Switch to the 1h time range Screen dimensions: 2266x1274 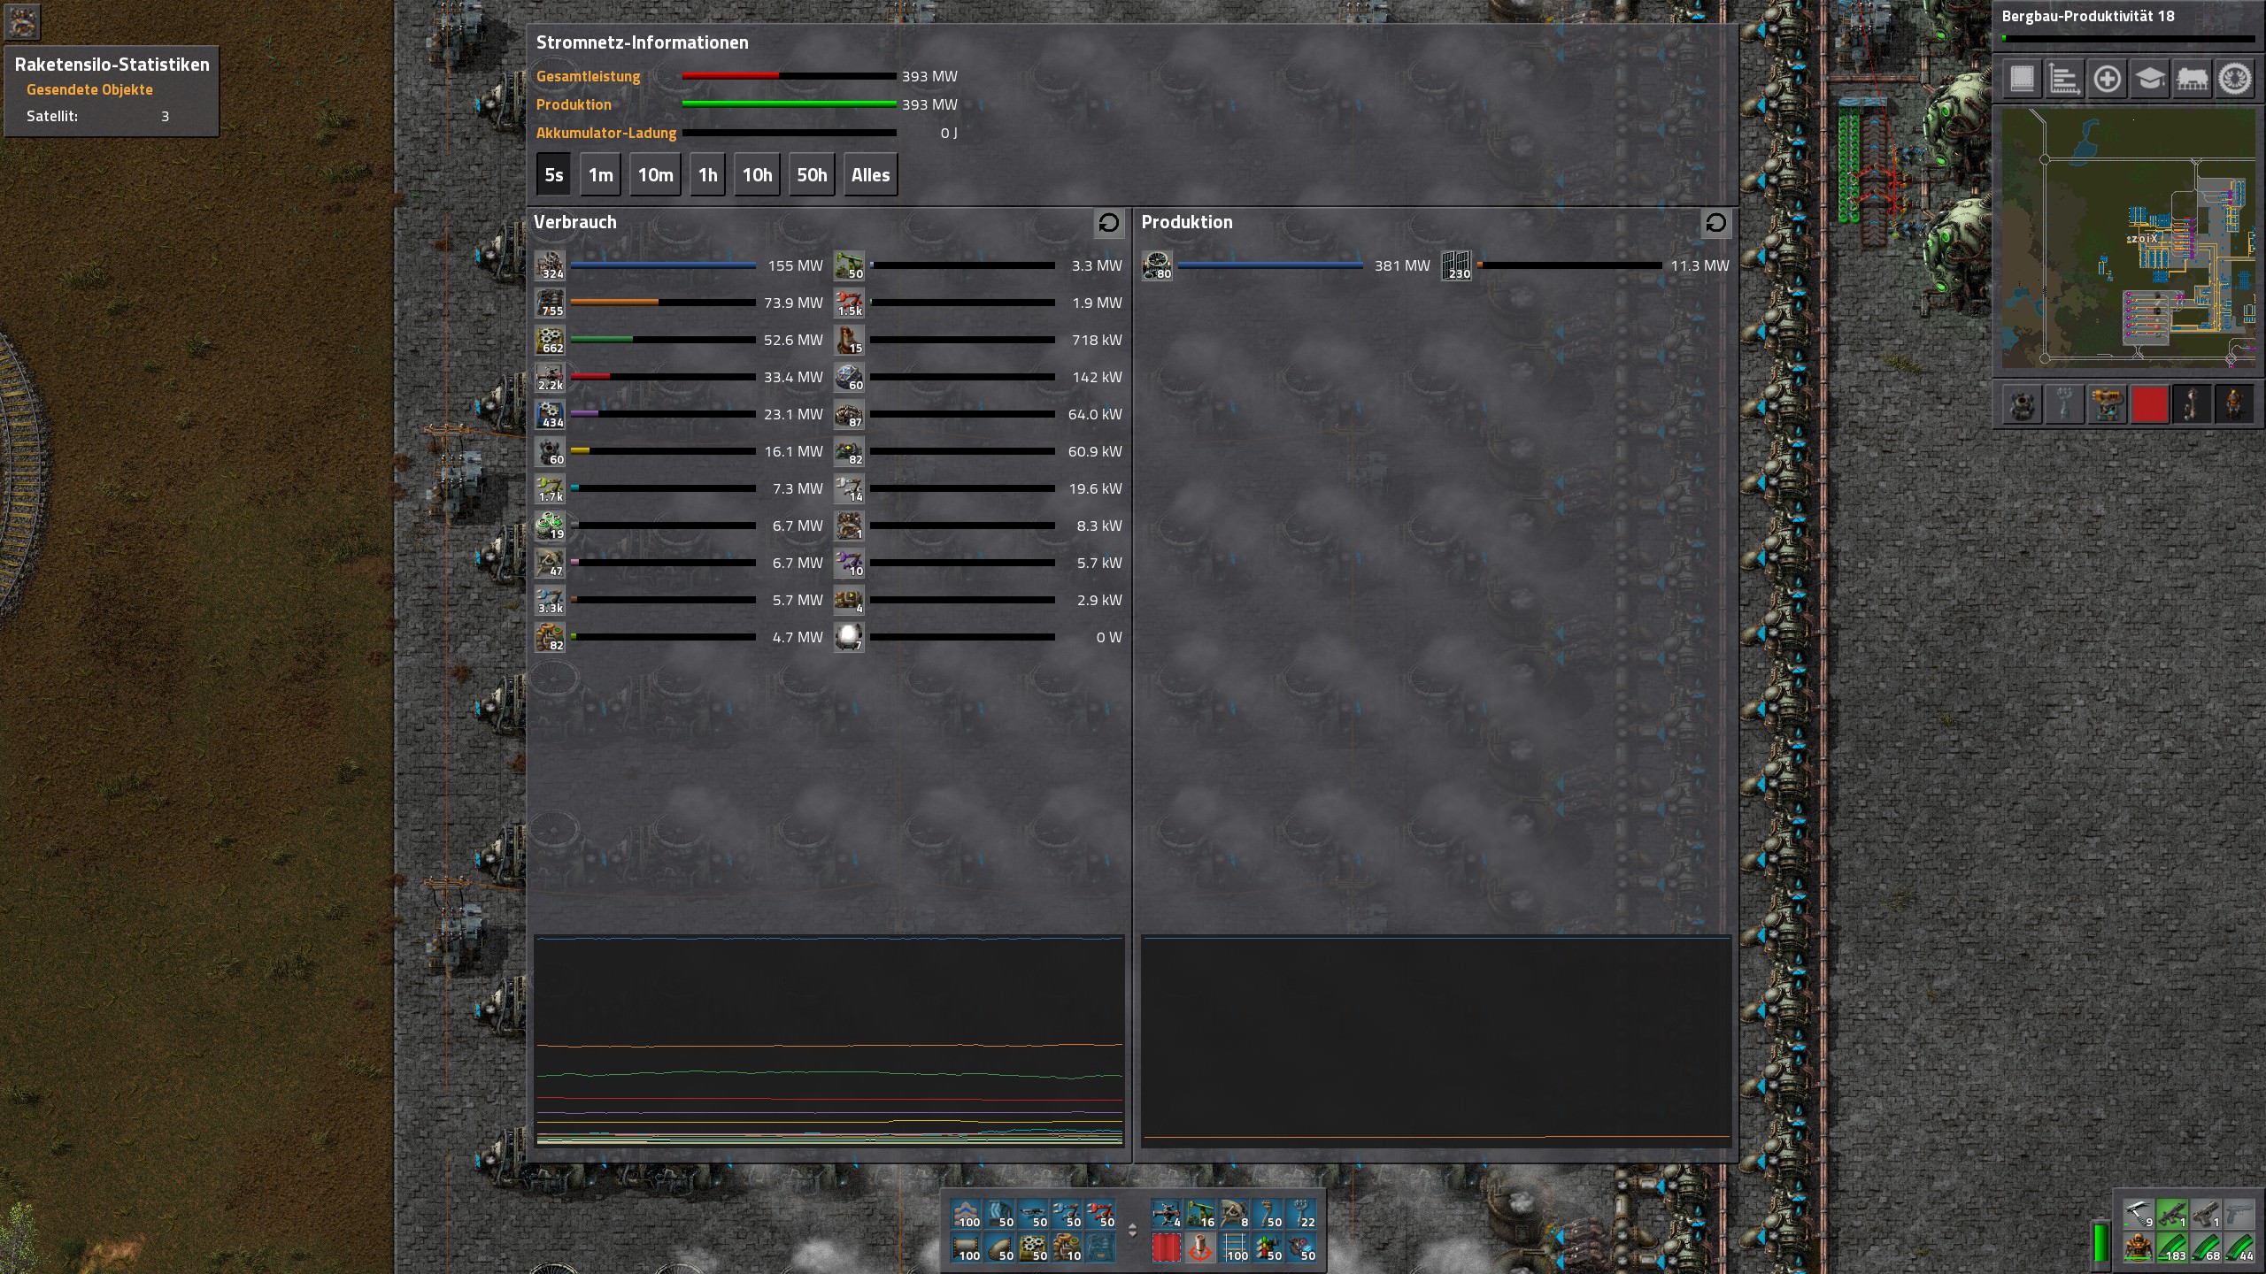point(707,175)
